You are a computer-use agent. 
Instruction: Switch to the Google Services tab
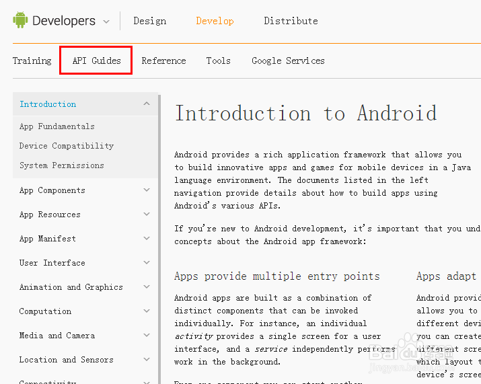point(288,61)
